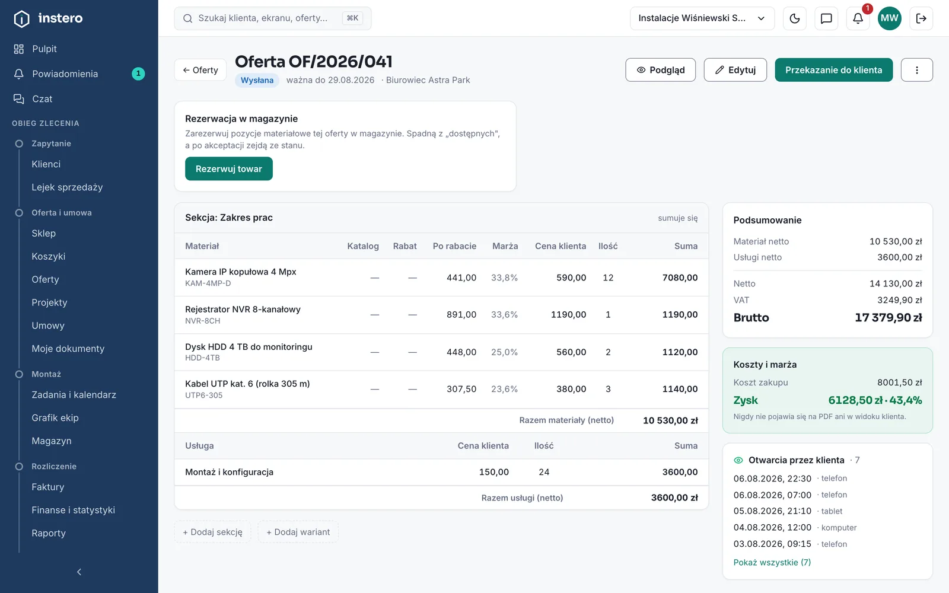The height and width of the screenshot is (593, 949).
Task: Open Faktury in the sidebar
Action: [x=48, y=487]
